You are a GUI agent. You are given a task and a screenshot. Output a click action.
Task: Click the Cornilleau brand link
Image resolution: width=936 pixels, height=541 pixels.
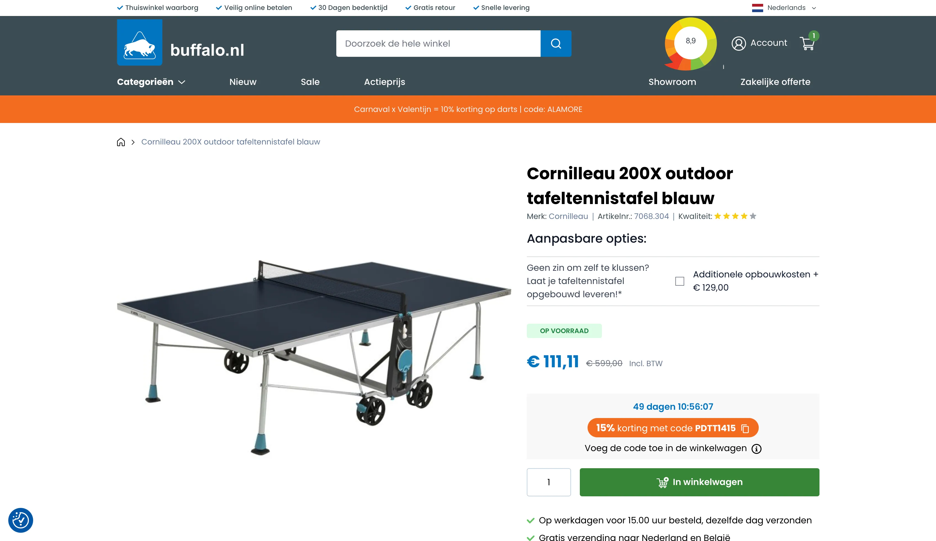(x=568, y=216)
